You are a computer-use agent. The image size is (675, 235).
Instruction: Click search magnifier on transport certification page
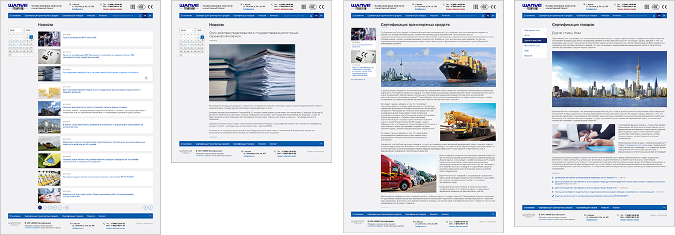coord(483,16)
